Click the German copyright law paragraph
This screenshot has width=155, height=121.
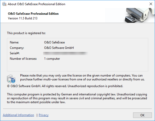77,98
